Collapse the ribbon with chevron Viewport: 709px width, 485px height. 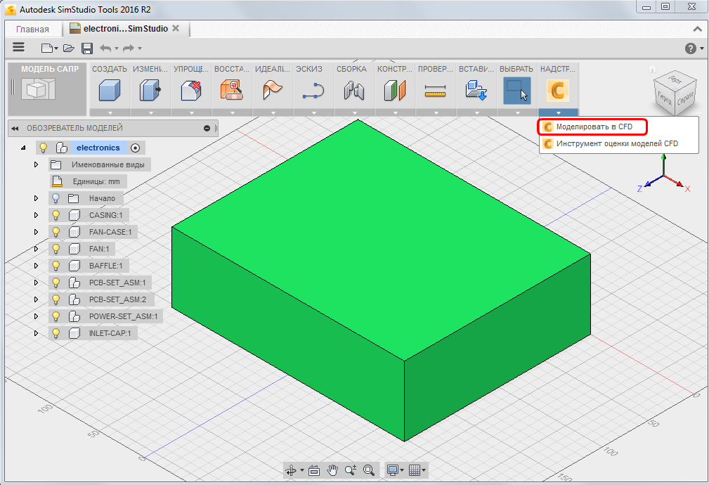(x=697, y=29)
